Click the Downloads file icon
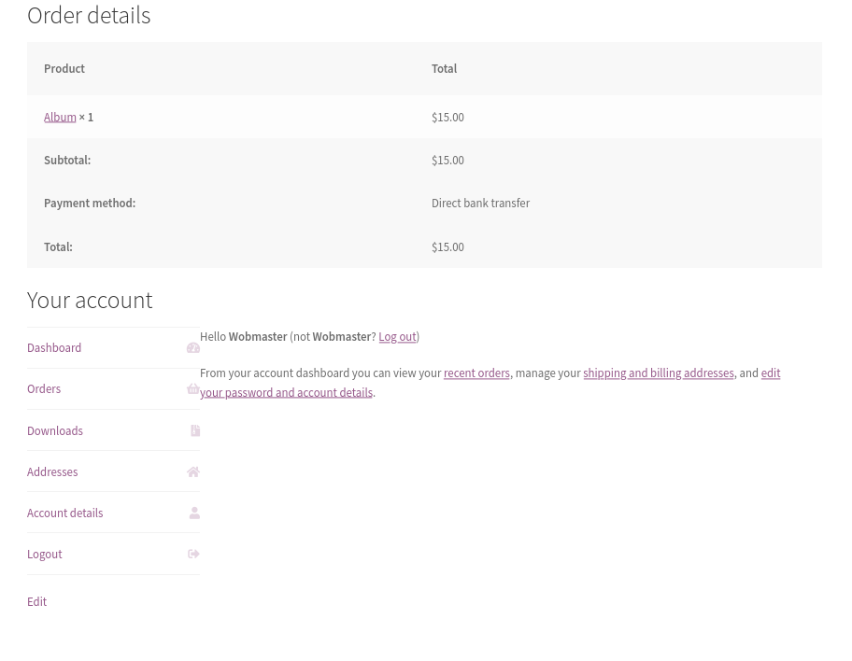The width and height of the screenshot is (852, 661). [x=194, y=430]
